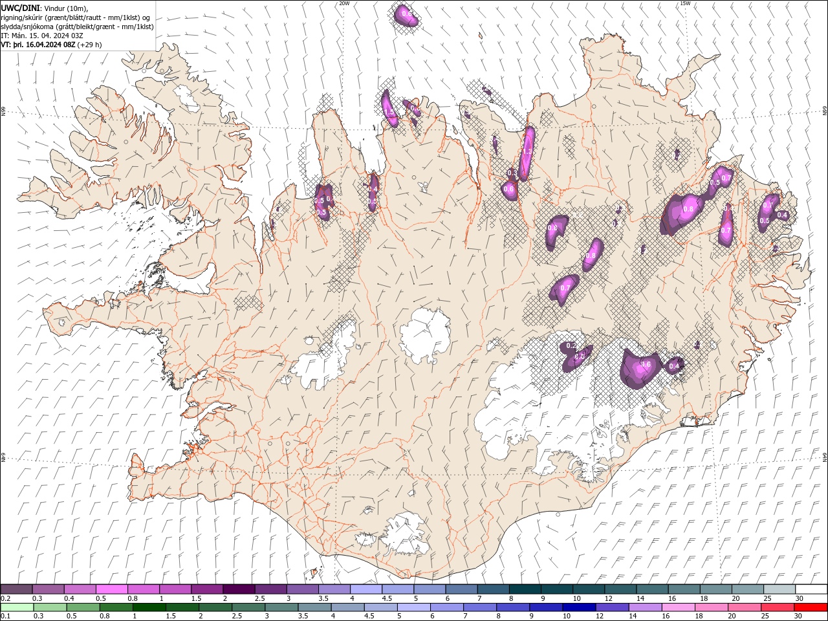
Task: Click the 'slydda/snjókoma' legend description line
Action: click(x=78, y=27)
